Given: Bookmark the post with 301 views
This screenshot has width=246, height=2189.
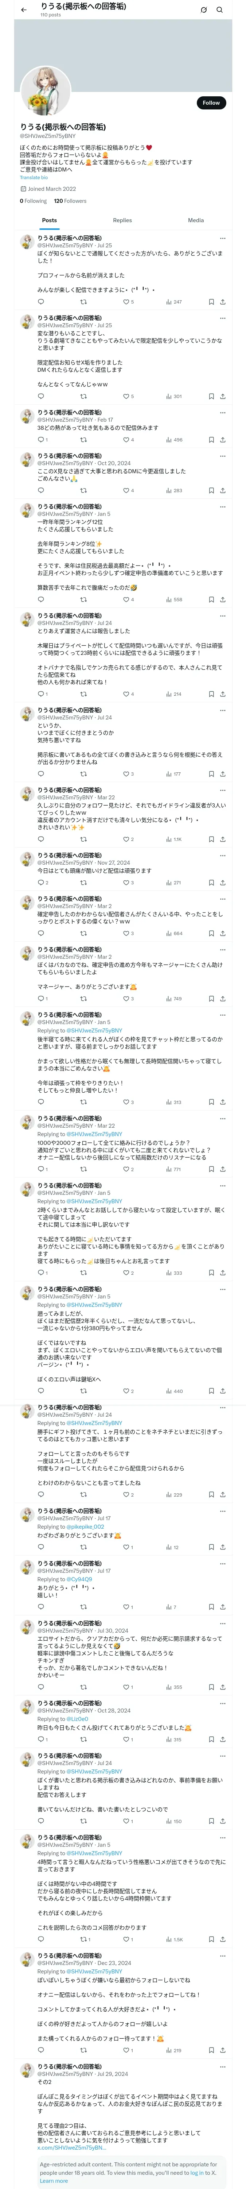Looking at the screenshot, I should pyautogui.click(x=210, y=396).
